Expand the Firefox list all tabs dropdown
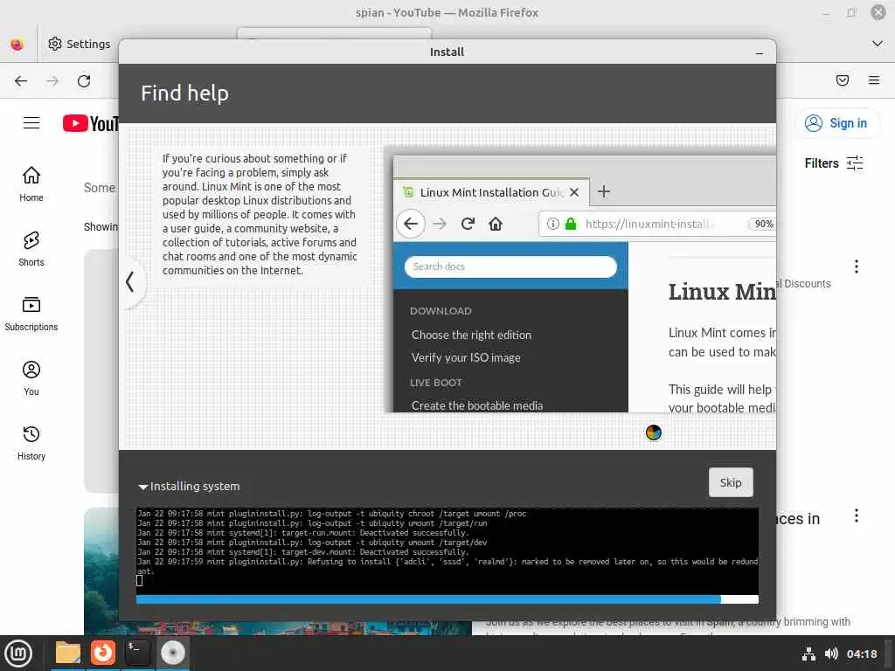 click(878, 44)
